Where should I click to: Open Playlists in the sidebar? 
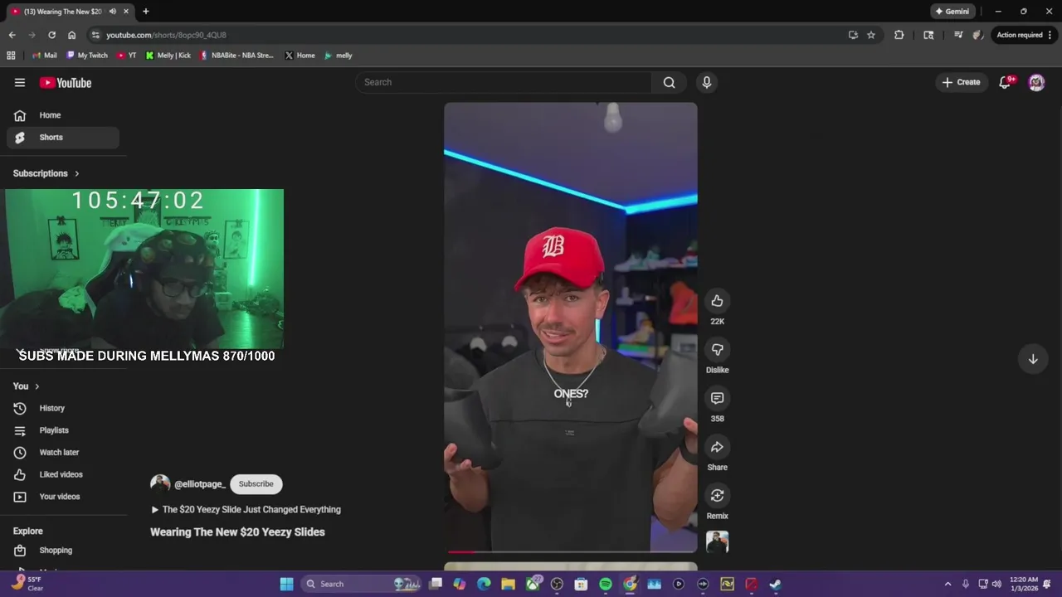pyautogui.click(x=63, y=430)
